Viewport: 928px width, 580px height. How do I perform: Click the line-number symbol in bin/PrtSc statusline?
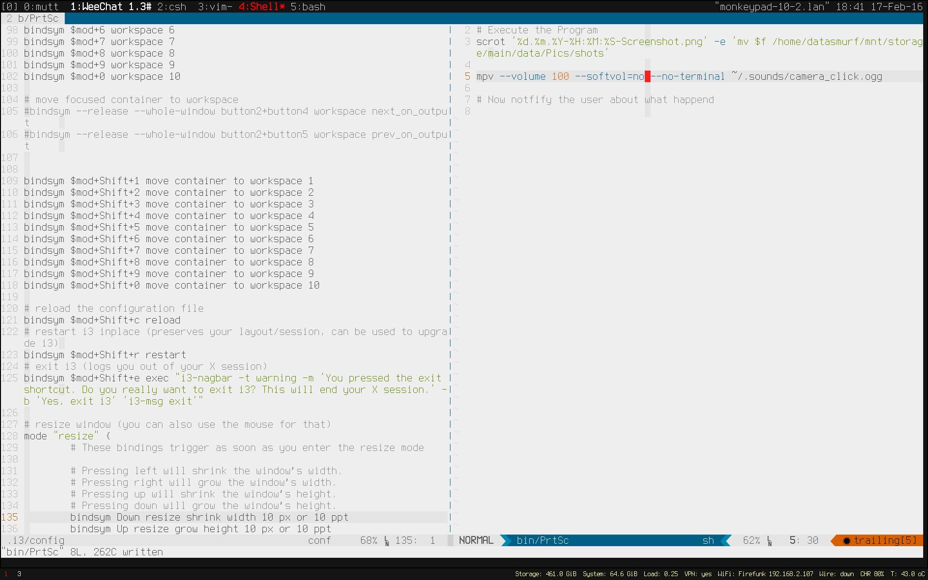click(769, 540)
